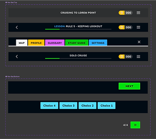This screenshot has width=156, height=139.
Task: Open hamburger menu in Solo Cruise bar
Action: click(138, 56)
